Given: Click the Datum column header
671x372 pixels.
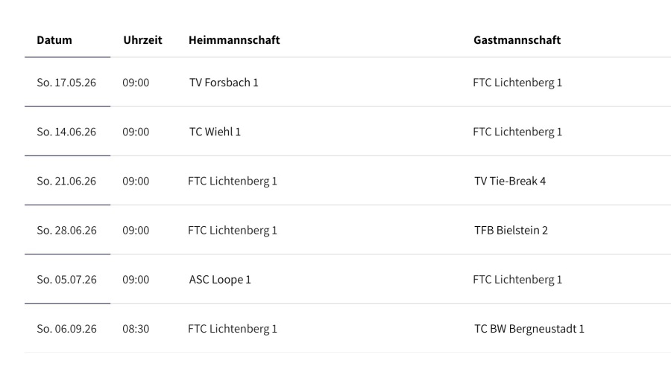Looking at the screenshot, I should (x=54, y=40).
